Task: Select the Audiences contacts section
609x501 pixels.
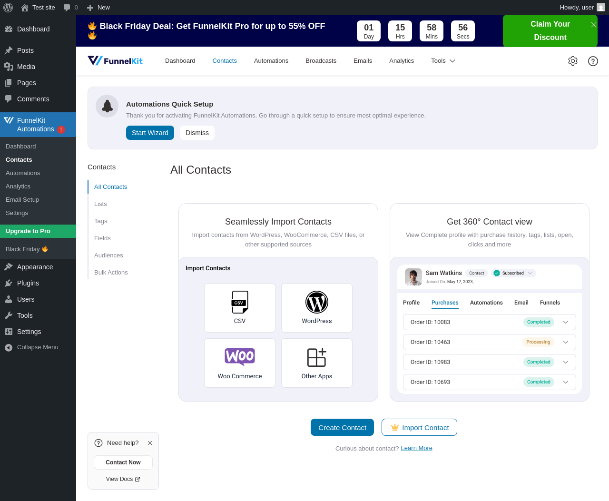Action: tap(108, 255)
